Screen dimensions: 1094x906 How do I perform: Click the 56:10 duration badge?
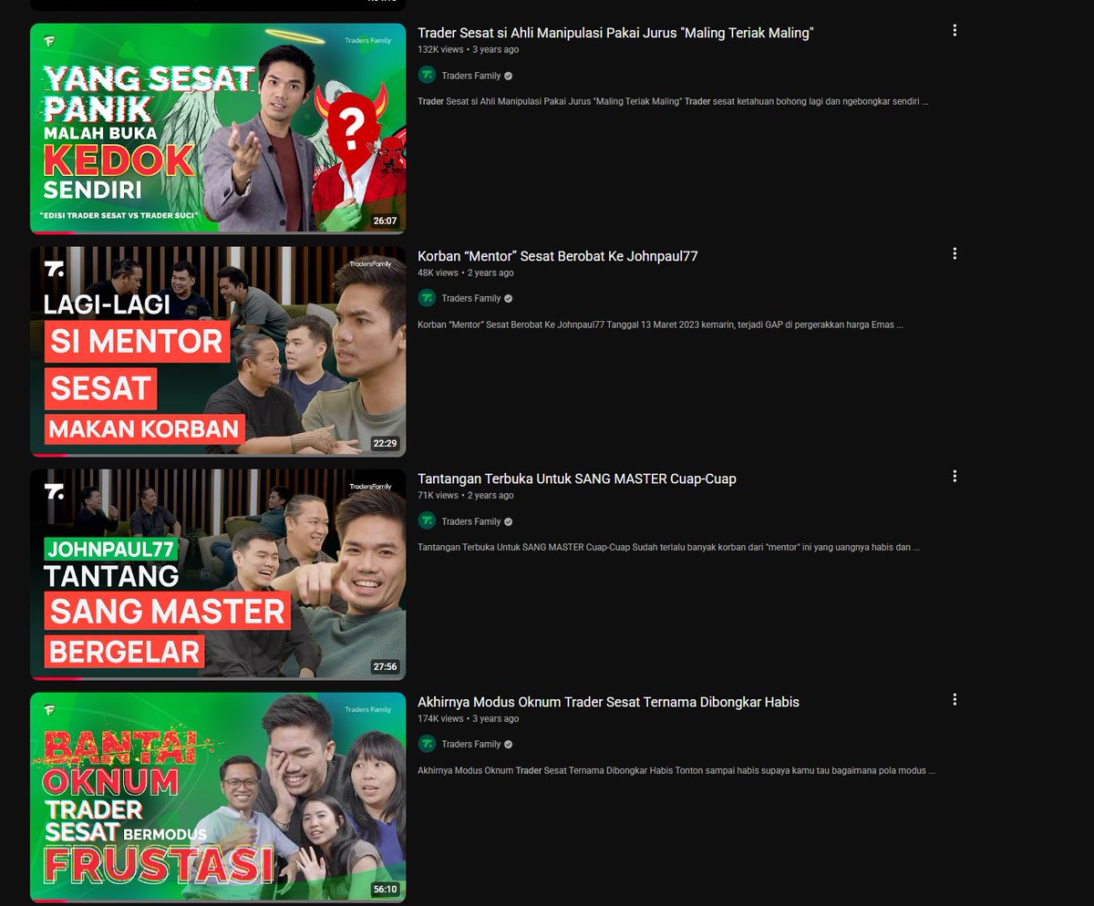(385, 890)
